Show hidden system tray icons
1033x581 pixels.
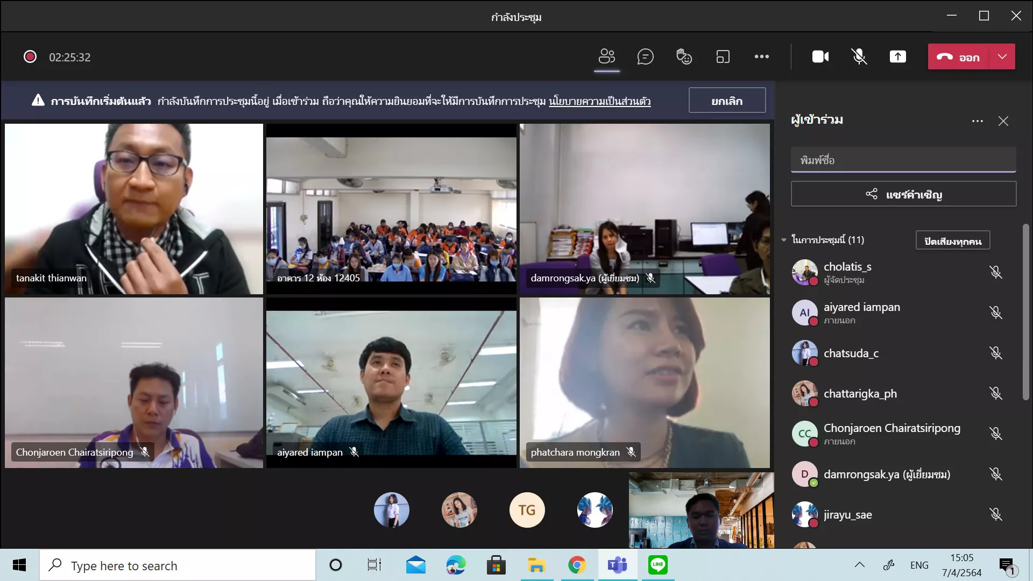click(x=859, y=565)
